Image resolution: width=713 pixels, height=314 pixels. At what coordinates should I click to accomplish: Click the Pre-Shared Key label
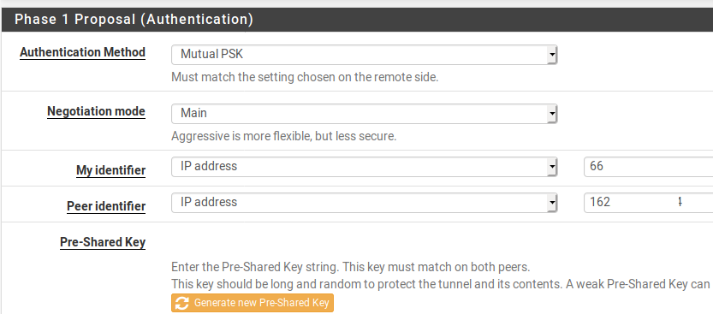[103, 242]
